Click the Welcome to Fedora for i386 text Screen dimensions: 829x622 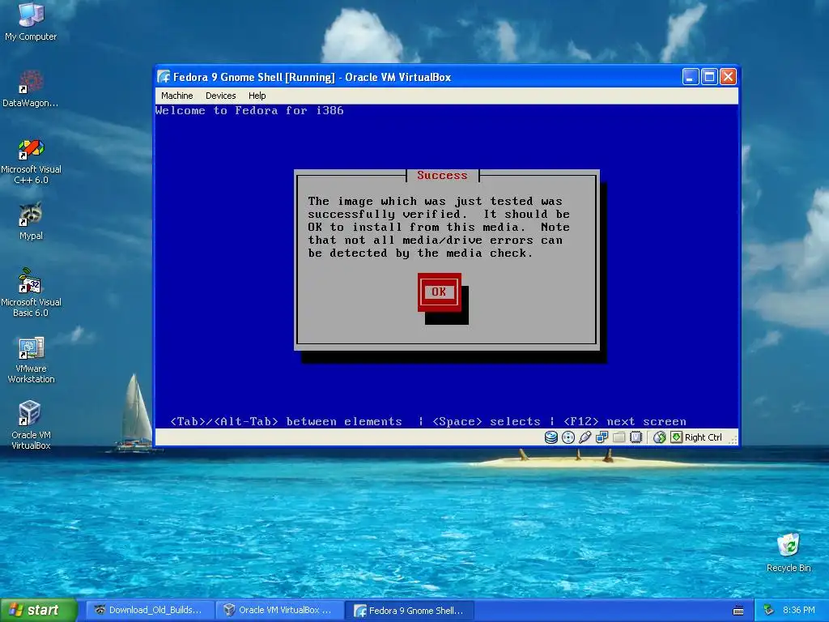(x=249, y=110)
